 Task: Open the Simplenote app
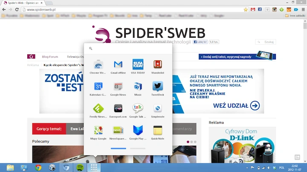[158, 111]
